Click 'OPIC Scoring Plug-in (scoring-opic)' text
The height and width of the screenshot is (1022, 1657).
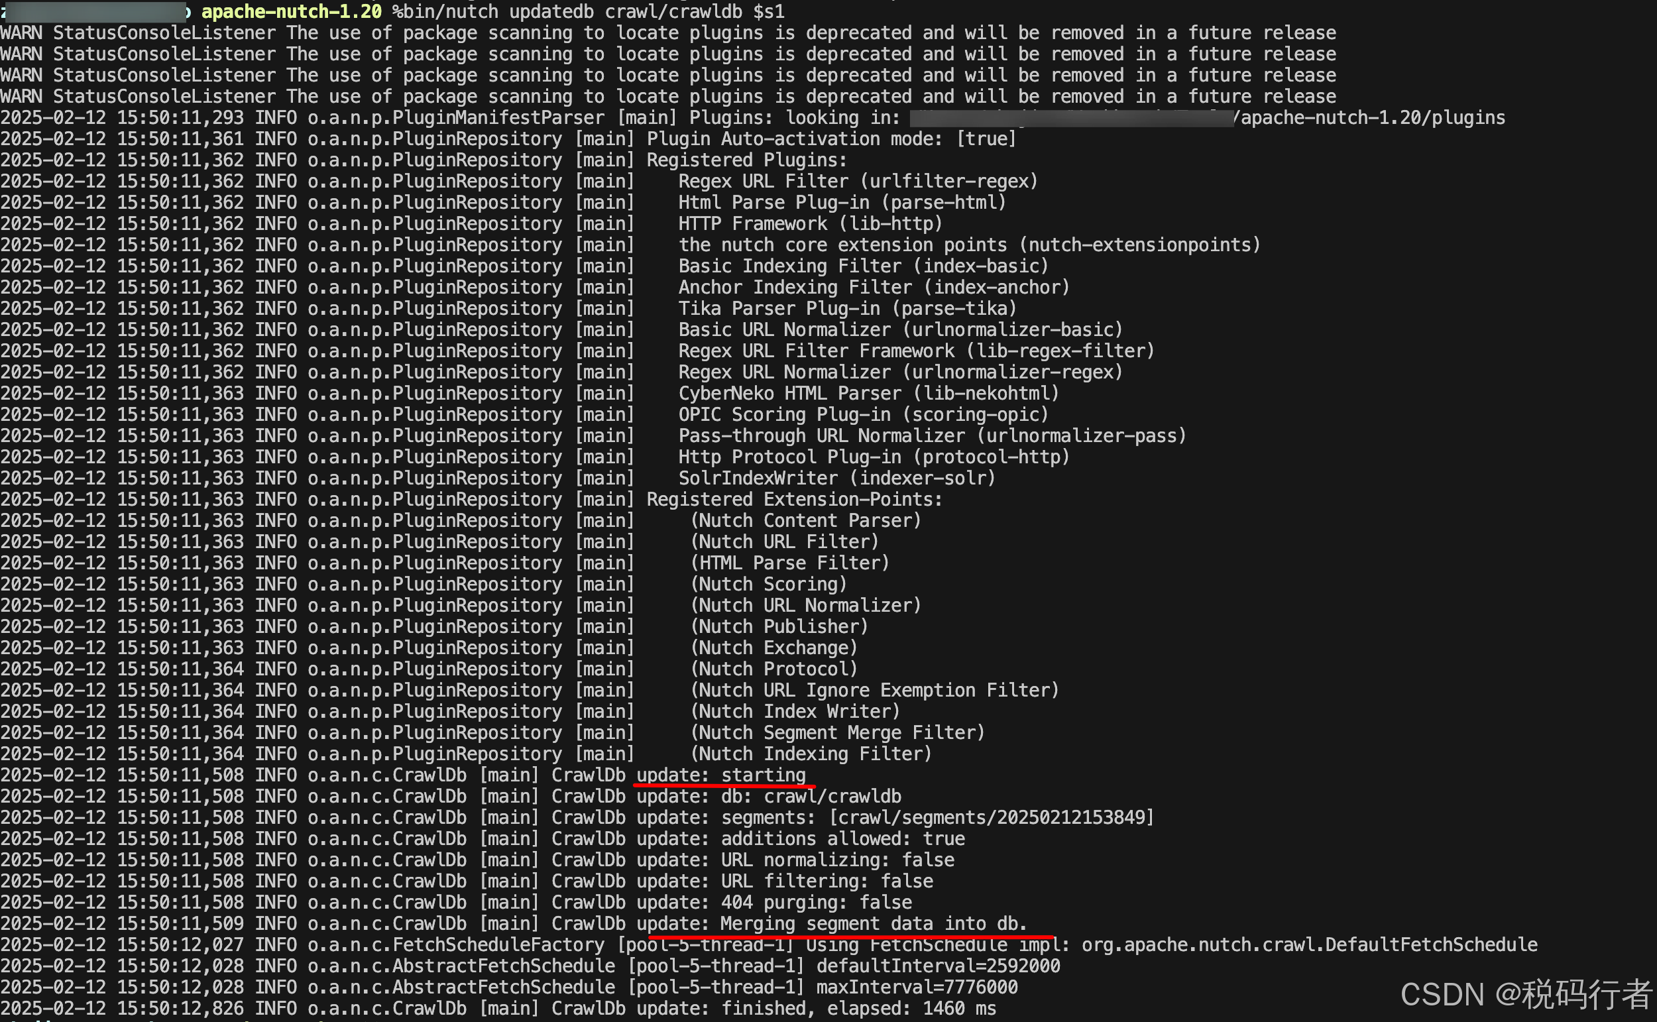(863, 414)
